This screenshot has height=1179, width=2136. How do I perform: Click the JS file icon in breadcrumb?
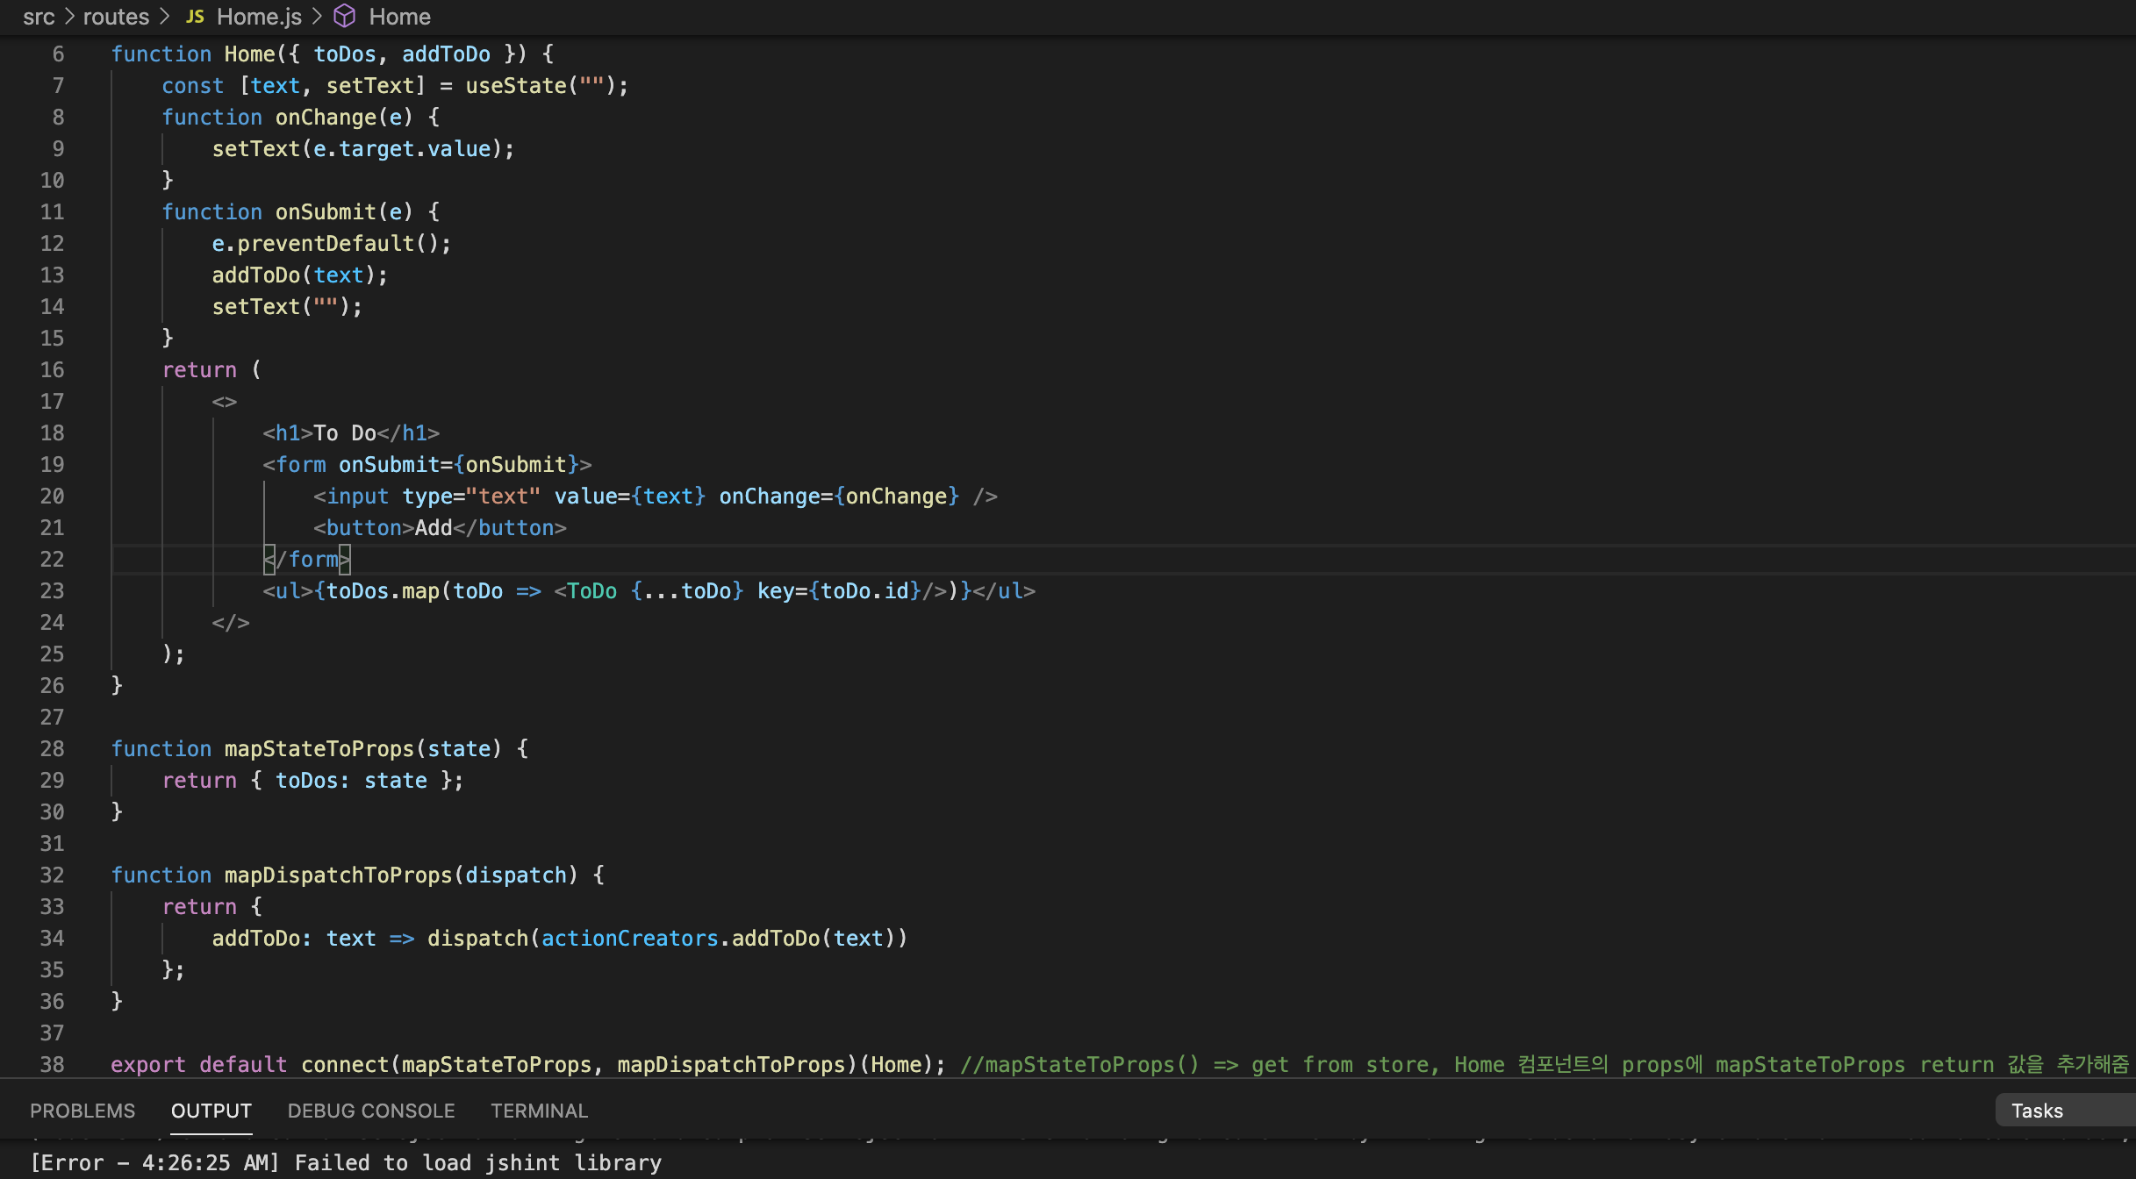click(x=195, y=17)
